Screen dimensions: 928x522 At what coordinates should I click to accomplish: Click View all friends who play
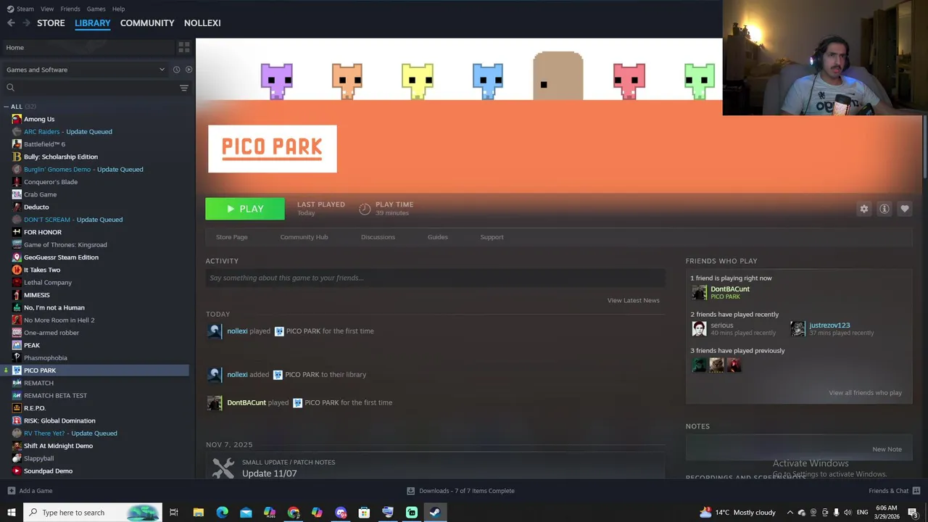(x=865, y=393)
